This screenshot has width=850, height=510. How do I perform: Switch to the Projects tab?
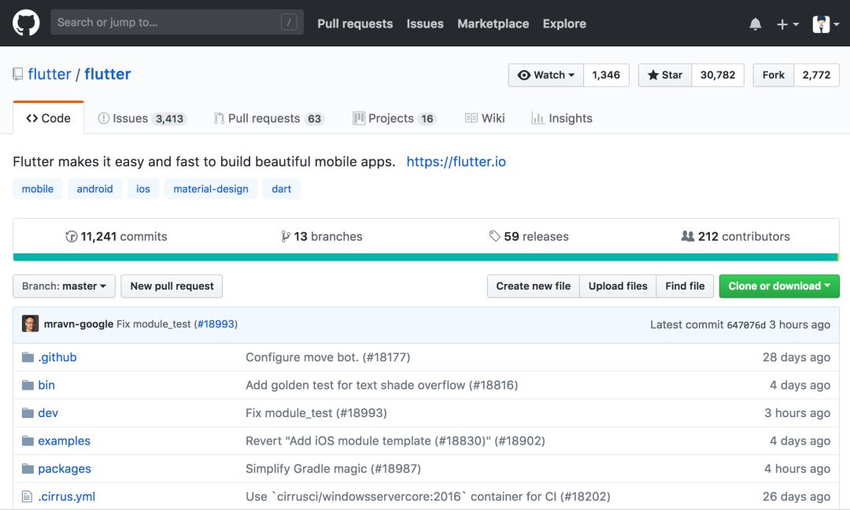coord(394,118)
